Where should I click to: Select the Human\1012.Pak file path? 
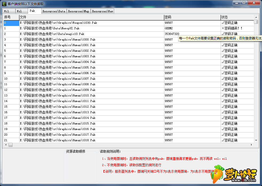[x=58, y=107]
